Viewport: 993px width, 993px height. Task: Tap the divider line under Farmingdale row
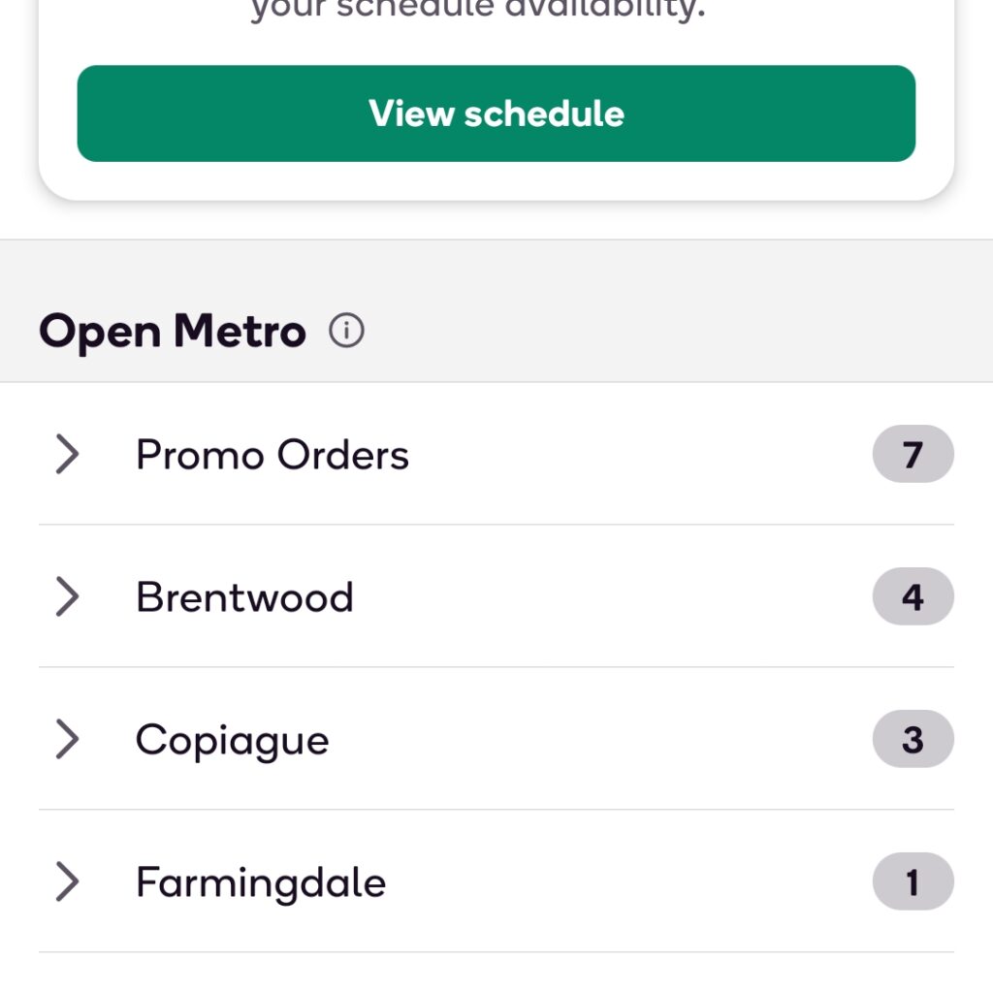tap(496, 952)
